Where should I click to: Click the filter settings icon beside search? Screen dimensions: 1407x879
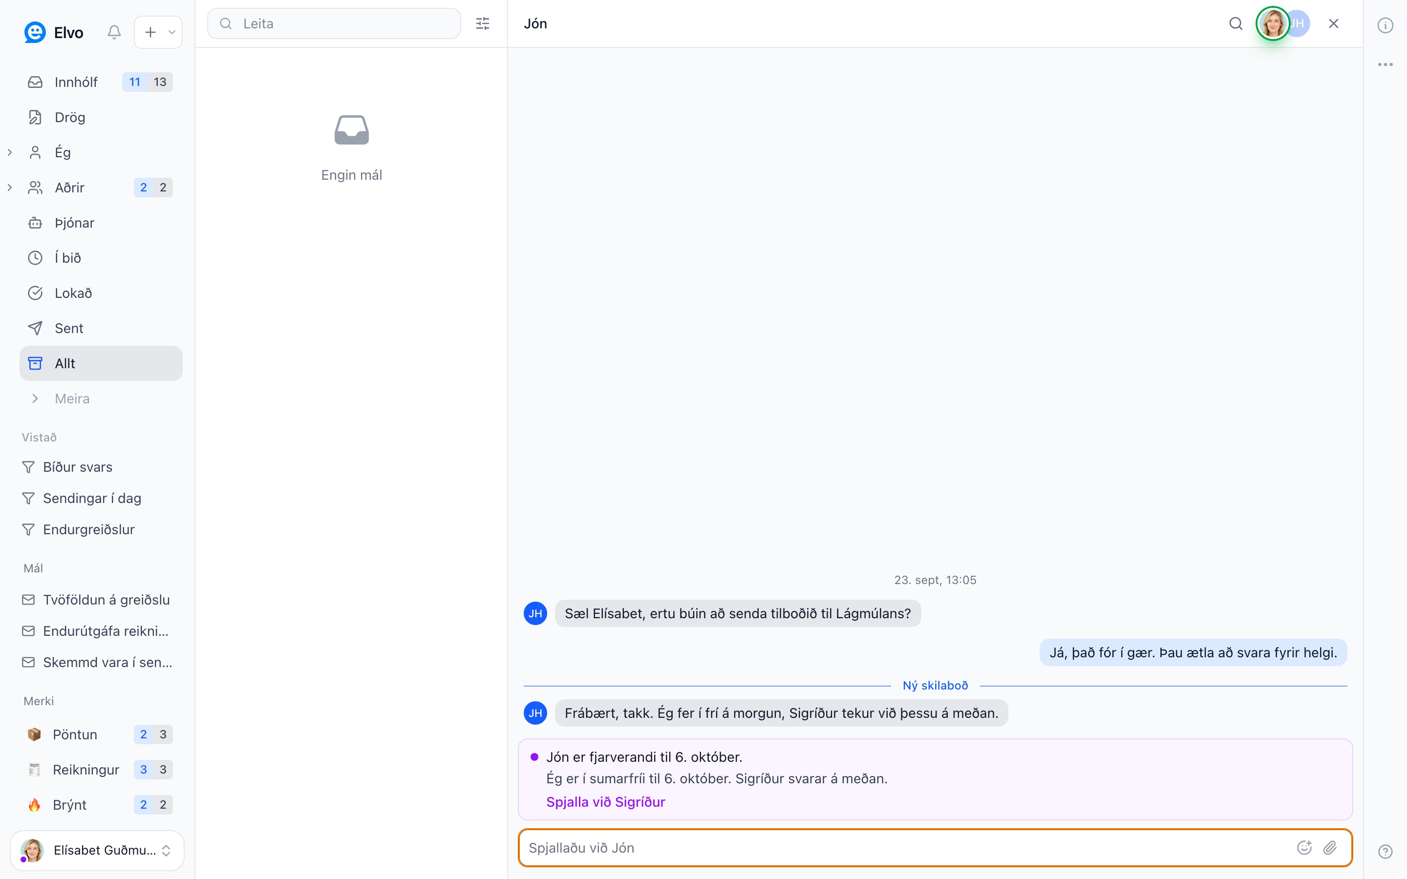coord(483,24)
